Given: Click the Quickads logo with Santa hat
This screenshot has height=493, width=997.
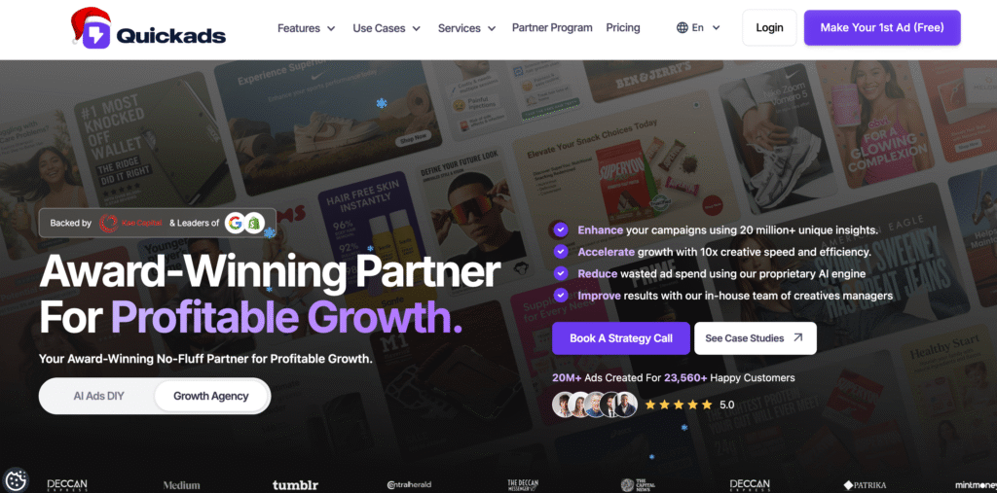Looking at the screenshot, I should 148,28.
